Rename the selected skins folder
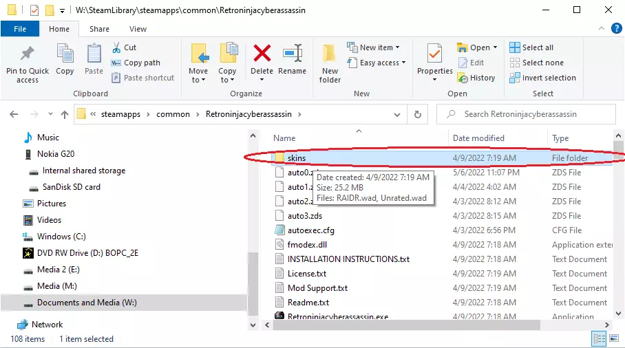625x348 pixels. pos(292,60)
